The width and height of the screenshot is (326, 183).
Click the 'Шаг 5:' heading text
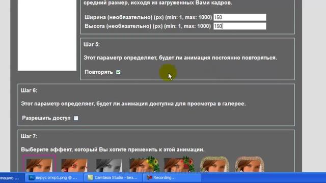tap(92, 44)
